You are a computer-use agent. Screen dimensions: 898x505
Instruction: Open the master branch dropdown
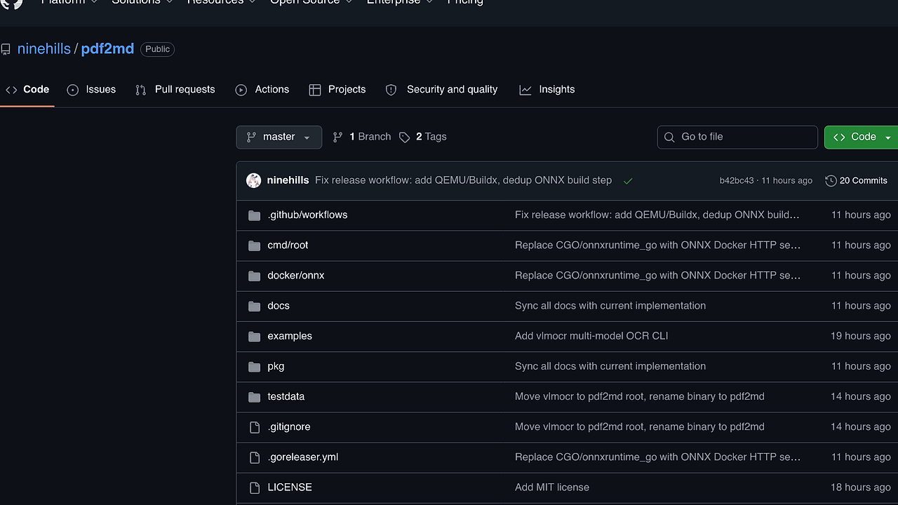(279, 137)
